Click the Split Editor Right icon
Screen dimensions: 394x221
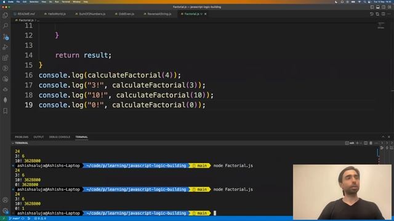click(x=383, y=14)
